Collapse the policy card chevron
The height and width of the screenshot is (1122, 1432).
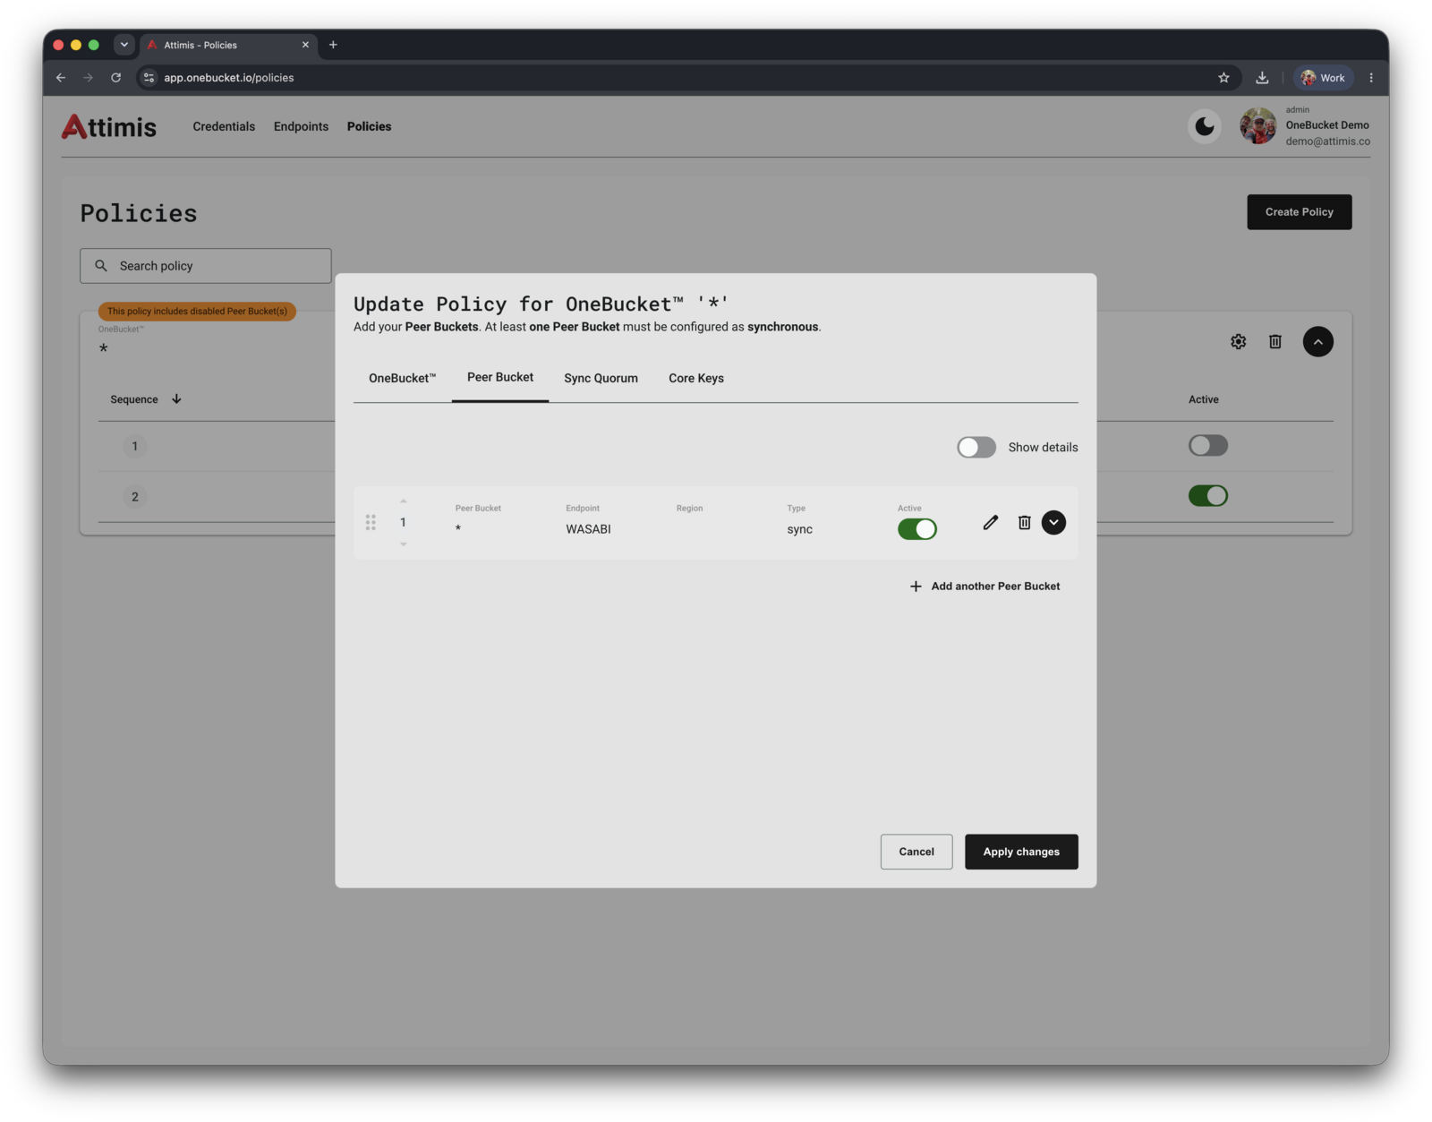tap(1317, 341)
